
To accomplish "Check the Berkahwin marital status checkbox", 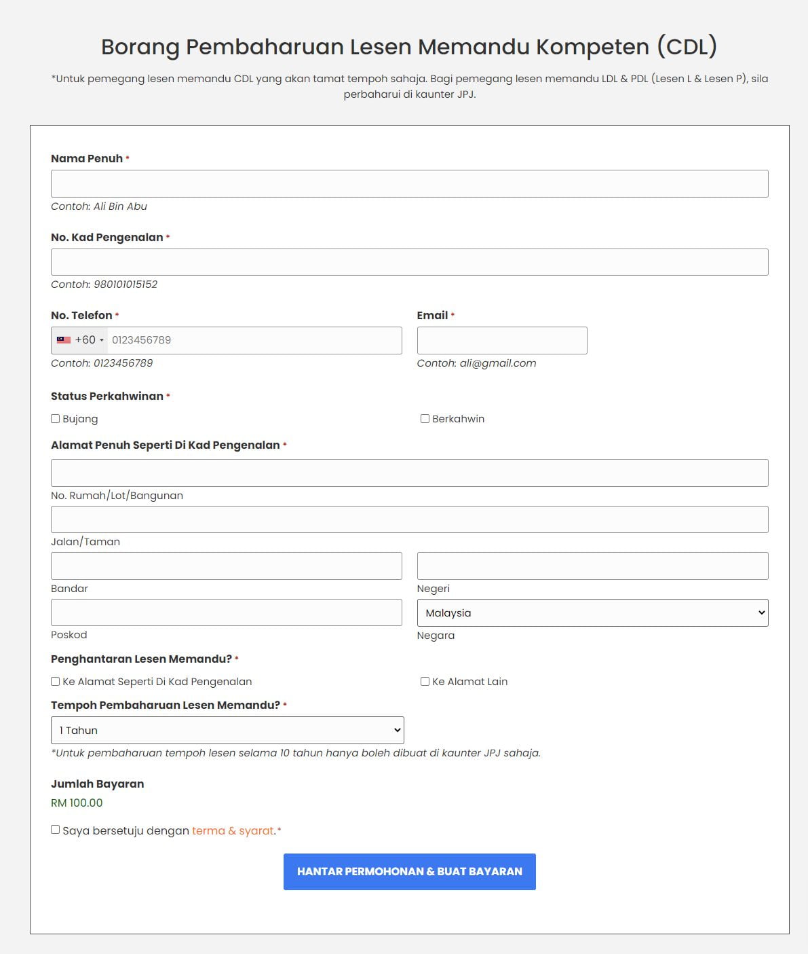I will tap(425, 418).
